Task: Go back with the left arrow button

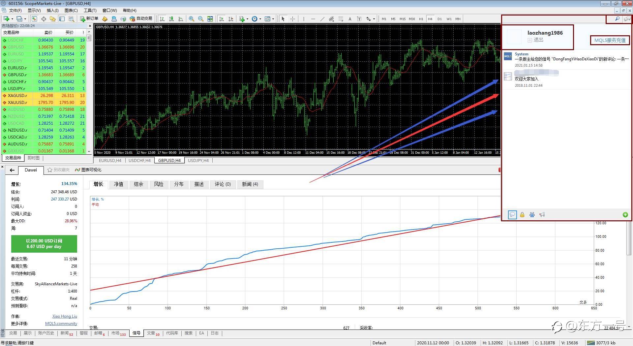Action: (x=12, y=170)
